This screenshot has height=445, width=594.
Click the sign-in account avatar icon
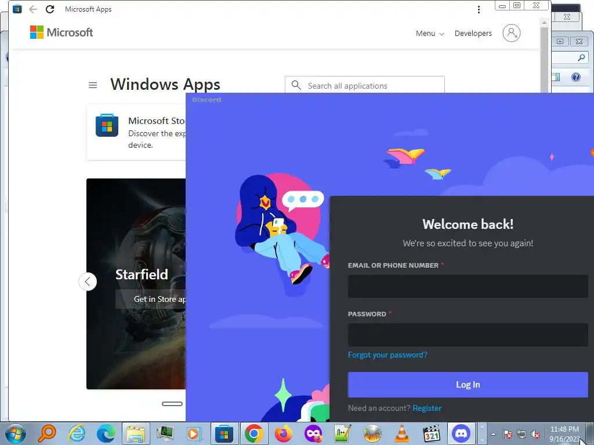point(512,33)
